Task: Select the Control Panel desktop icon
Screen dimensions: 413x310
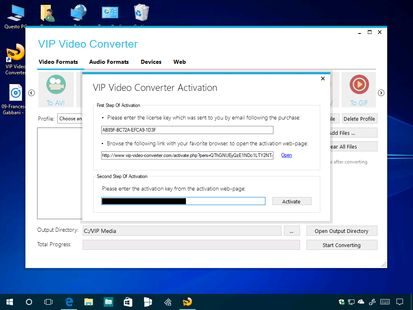Action: pos(110,13)
